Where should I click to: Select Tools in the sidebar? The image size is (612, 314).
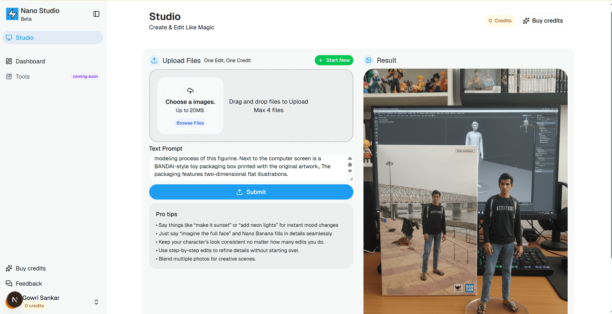tap(23, 77)
